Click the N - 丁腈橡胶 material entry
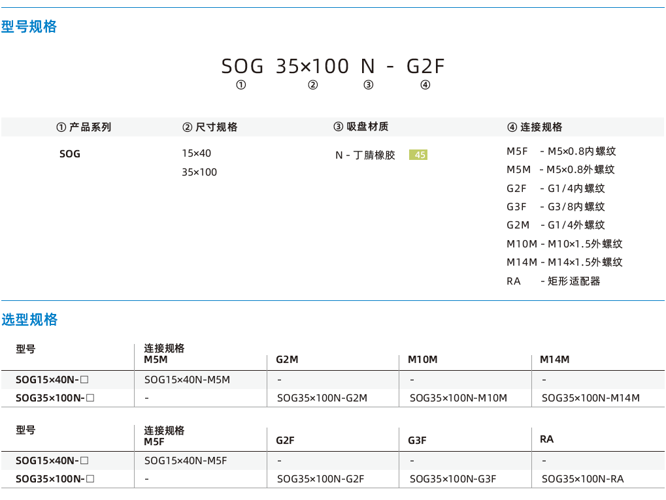Viewport: 666px width, 500px height. (365, 155)
